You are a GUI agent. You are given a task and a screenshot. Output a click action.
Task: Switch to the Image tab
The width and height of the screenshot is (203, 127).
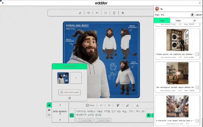point(162,21)
